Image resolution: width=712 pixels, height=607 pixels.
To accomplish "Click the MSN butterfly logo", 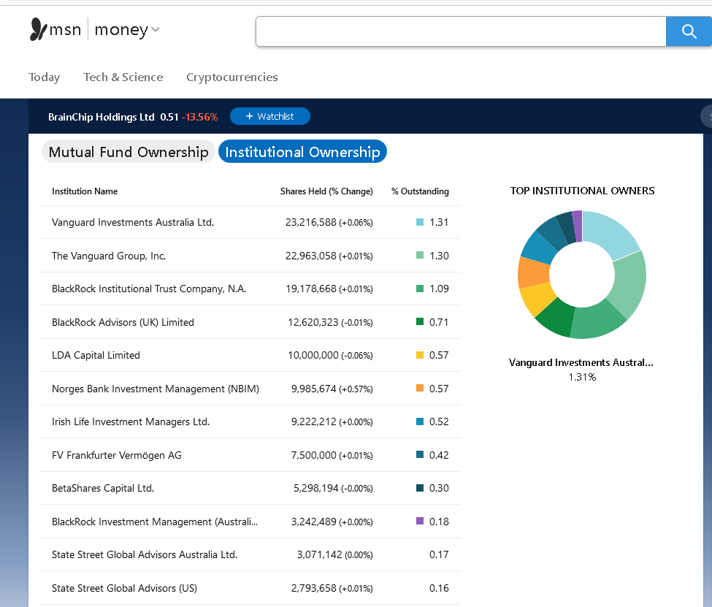I will pyautogui.click(x=38, y=30).
